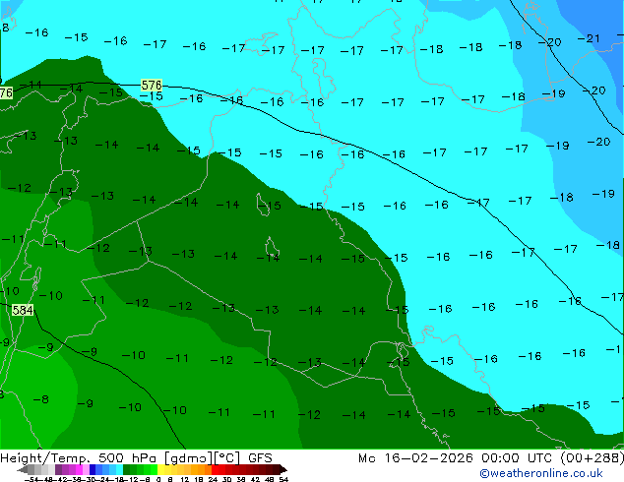Select the Mo 16-02-2026 00:00 UTC forecast time text

pos(458,458)
